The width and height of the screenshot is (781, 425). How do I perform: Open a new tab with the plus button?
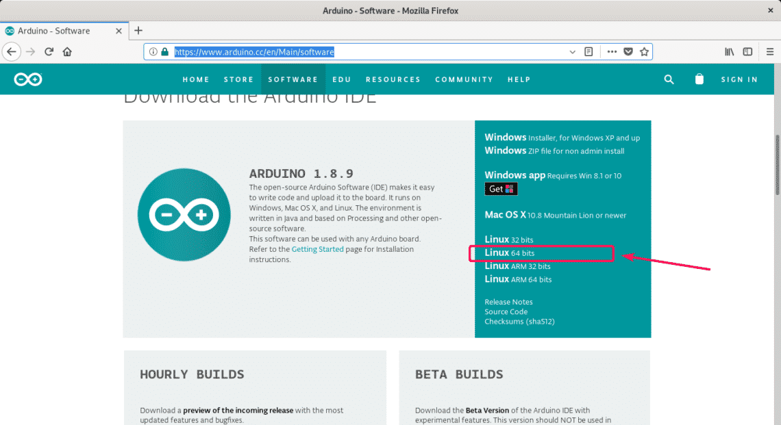click(x=138, y=31)
